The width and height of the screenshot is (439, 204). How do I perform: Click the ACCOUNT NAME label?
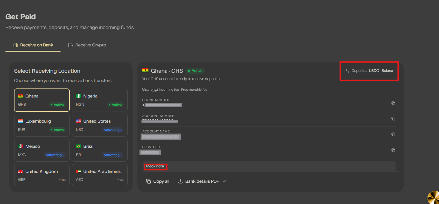pos(156,131)
